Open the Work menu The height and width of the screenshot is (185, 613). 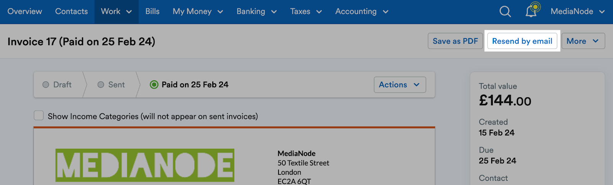116,12
